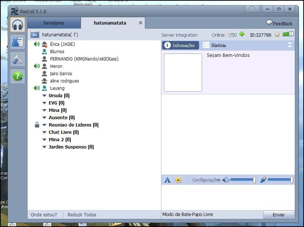Expand the Chat Livre channel arrow
Image resolution: width=304 pixels, height=227 pixels.
pos(44,132)
